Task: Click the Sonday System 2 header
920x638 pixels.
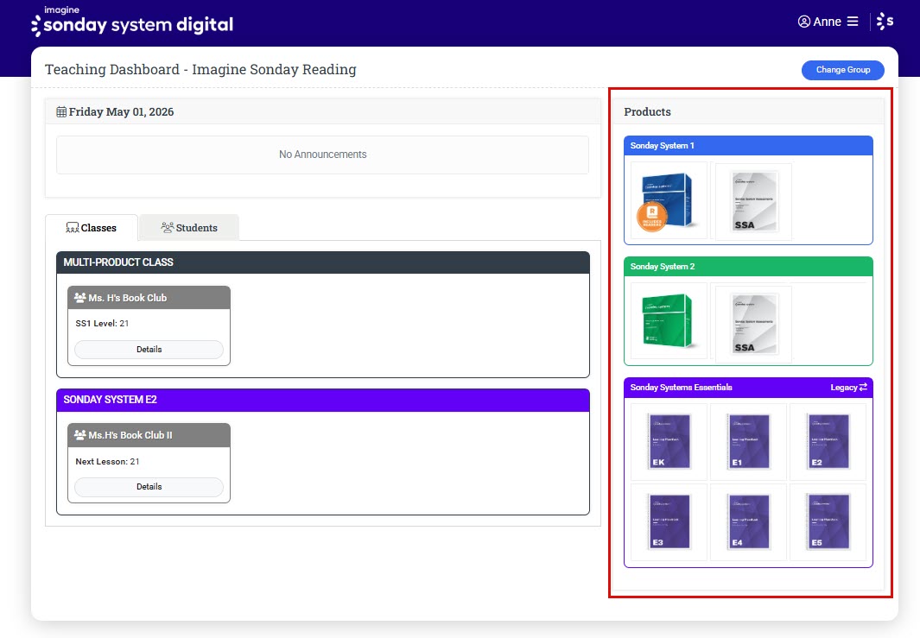Action: point(748,266)
